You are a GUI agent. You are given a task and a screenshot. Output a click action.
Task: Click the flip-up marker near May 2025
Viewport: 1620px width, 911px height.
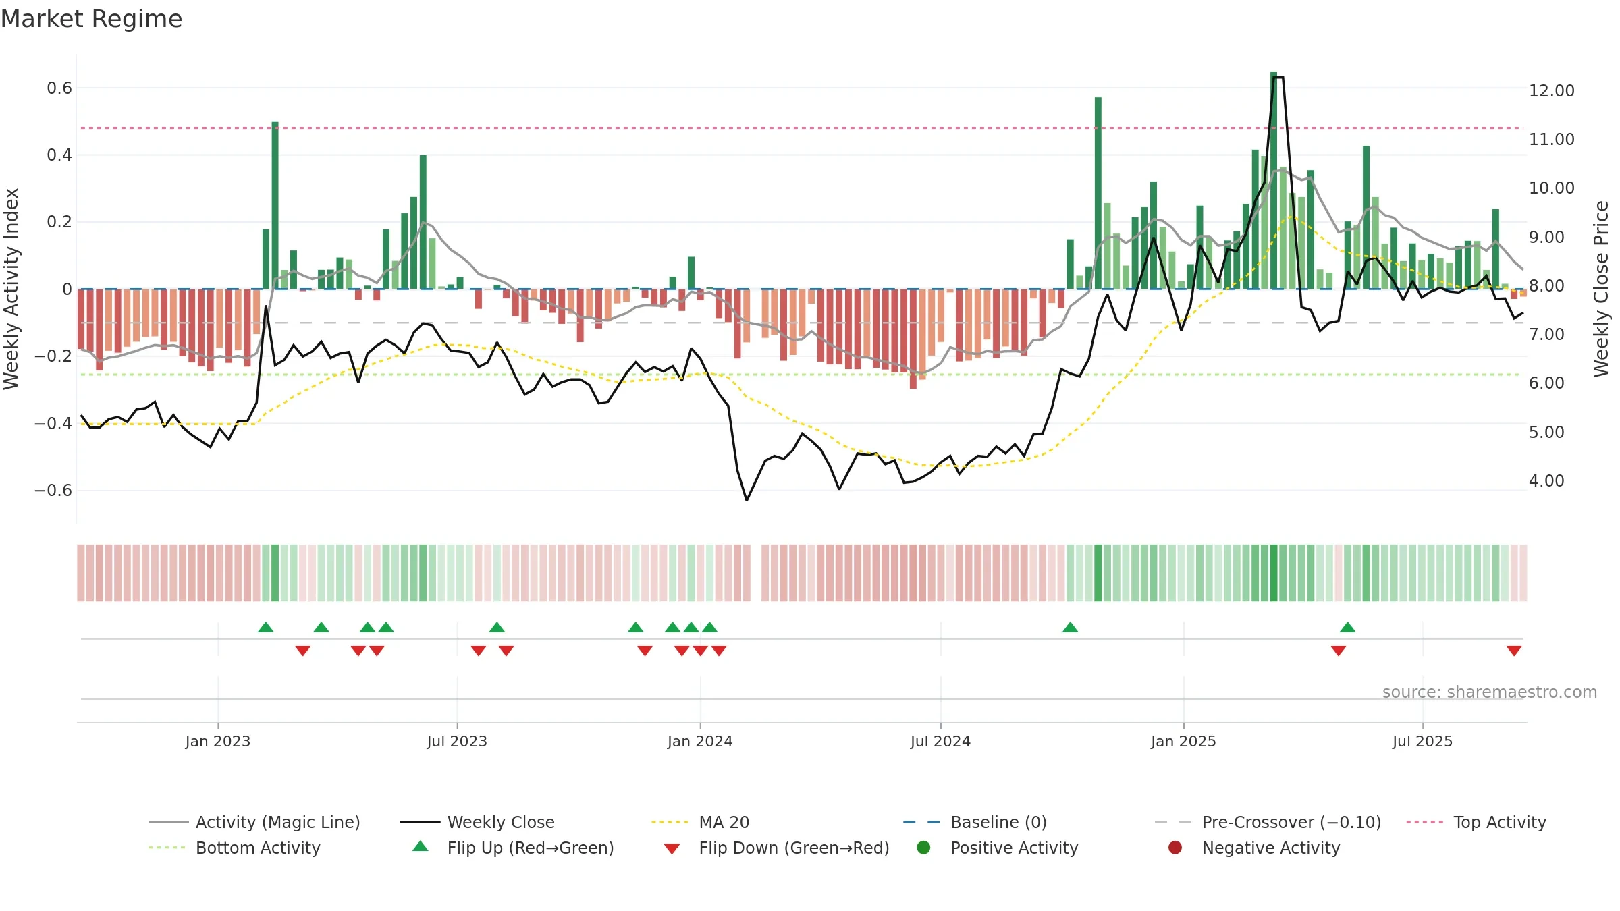(x=1348, y=627)
